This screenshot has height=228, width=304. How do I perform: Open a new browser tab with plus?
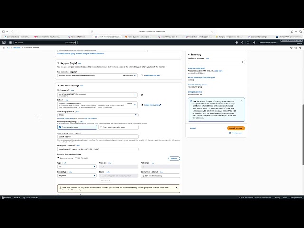[x=296, y=32]
